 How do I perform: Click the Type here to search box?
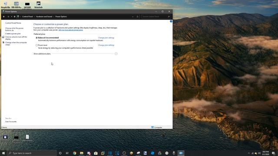(x=32, y=153)
